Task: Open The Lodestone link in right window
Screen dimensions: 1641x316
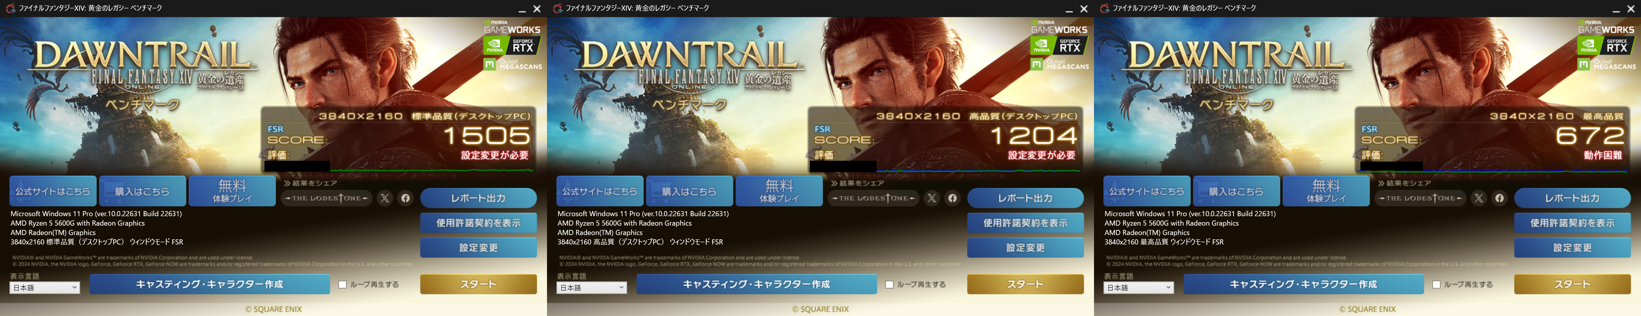Action: click(x=1421, y=198)
